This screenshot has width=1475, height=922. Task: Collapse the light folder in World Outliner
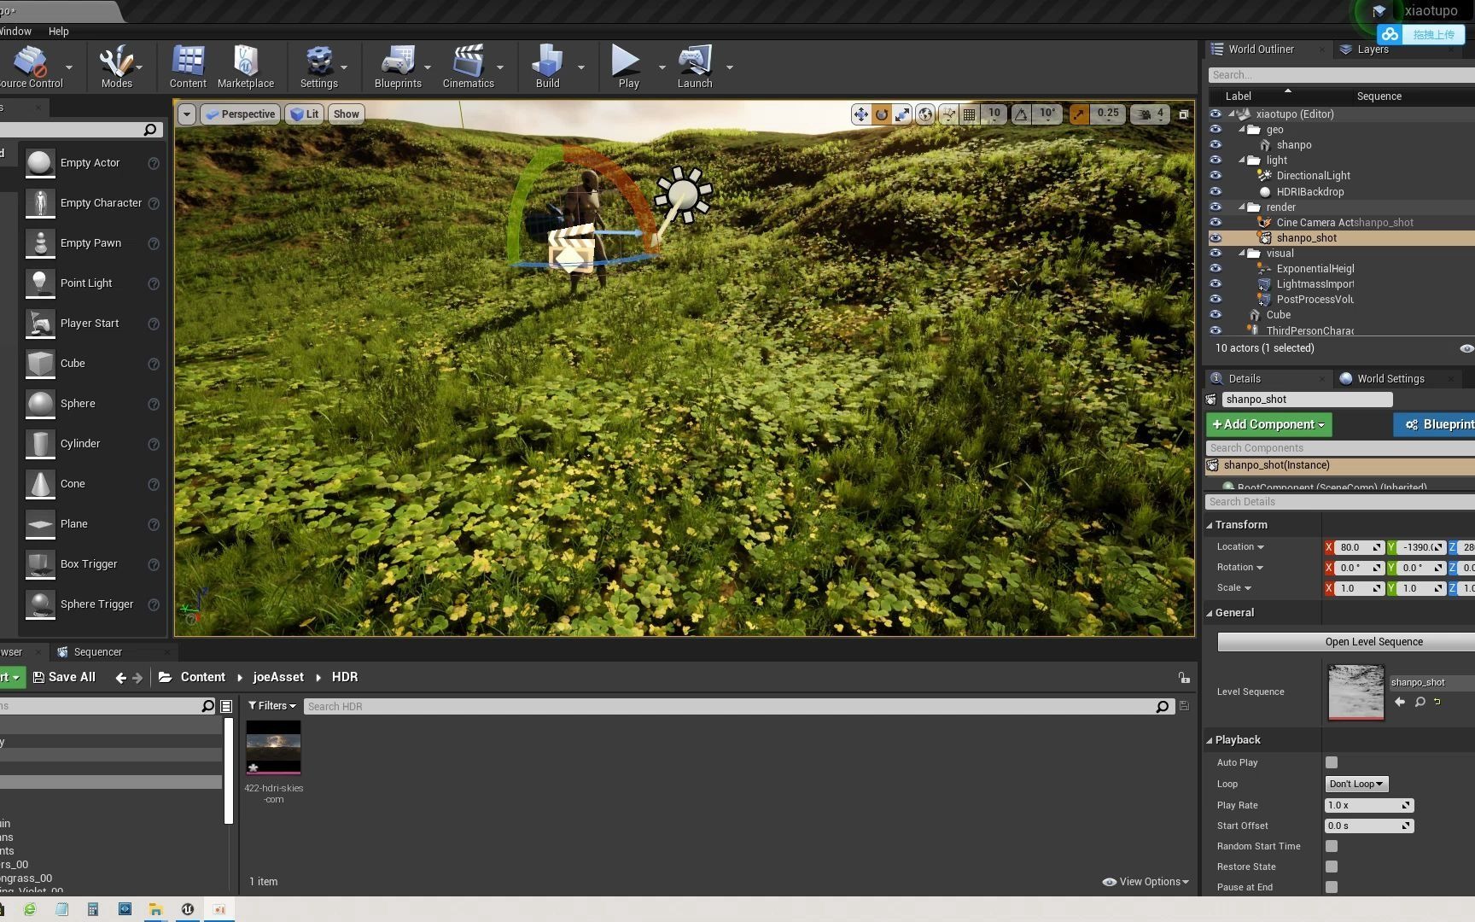pos(1242,160)
